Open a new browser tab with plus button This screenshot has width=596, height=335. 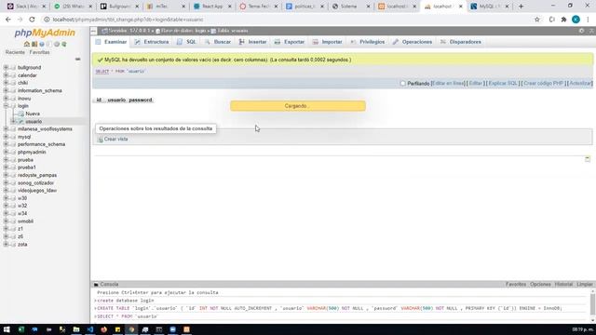521,7
